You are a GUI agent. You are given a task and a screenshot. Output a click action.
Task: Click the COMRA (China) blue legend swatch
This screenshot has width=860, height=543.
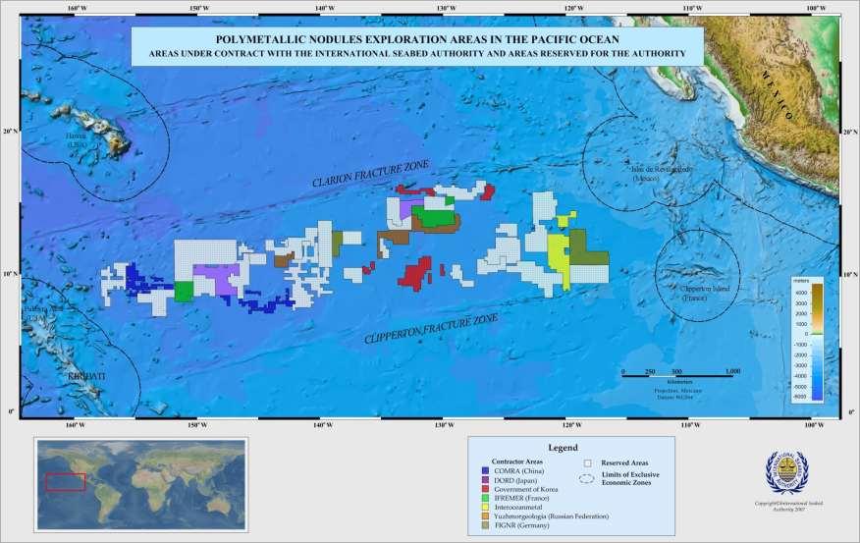click(485, 470)
